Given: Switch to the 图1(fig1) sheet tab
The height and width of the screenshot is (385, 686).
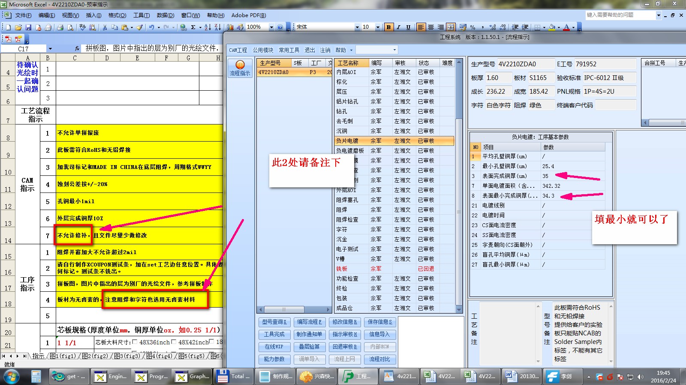Looking at the screenshot, I should tap(64, 356).
